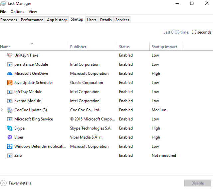
Task: Click the © 2015 Microsoft Corpo... publisher cell
Action: (x=93, y=119)
